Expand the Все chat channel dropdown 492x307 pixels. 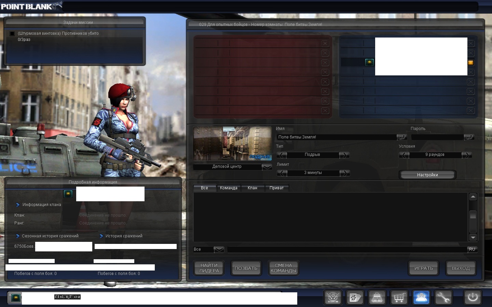click(x=219, y=250)
